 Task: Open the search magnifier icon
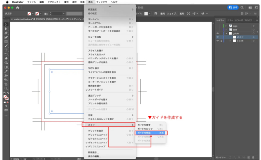tap(242, 8)
